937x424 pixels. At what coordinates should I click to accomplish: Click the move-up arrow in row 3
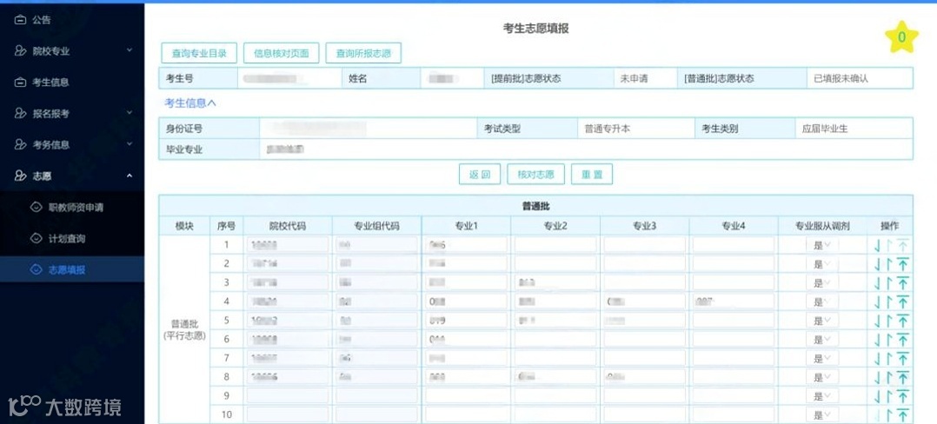click(x=889, y=283)
